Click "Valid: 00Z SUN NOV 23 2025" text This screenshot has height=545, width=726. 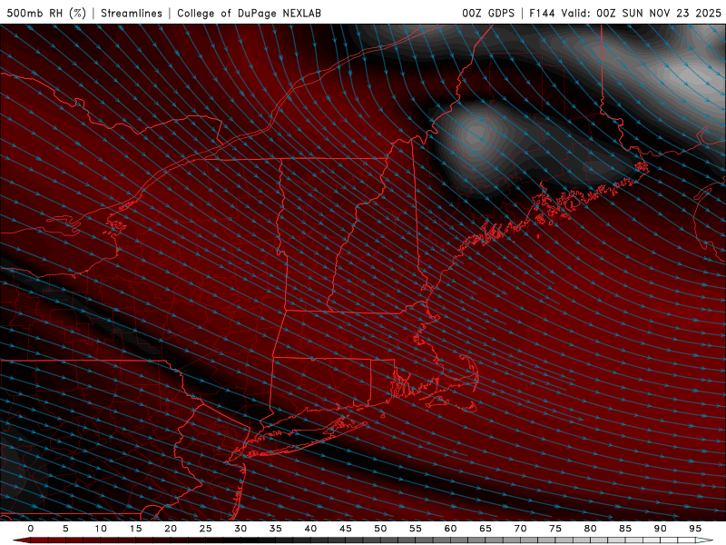click(x=642, y=13)
